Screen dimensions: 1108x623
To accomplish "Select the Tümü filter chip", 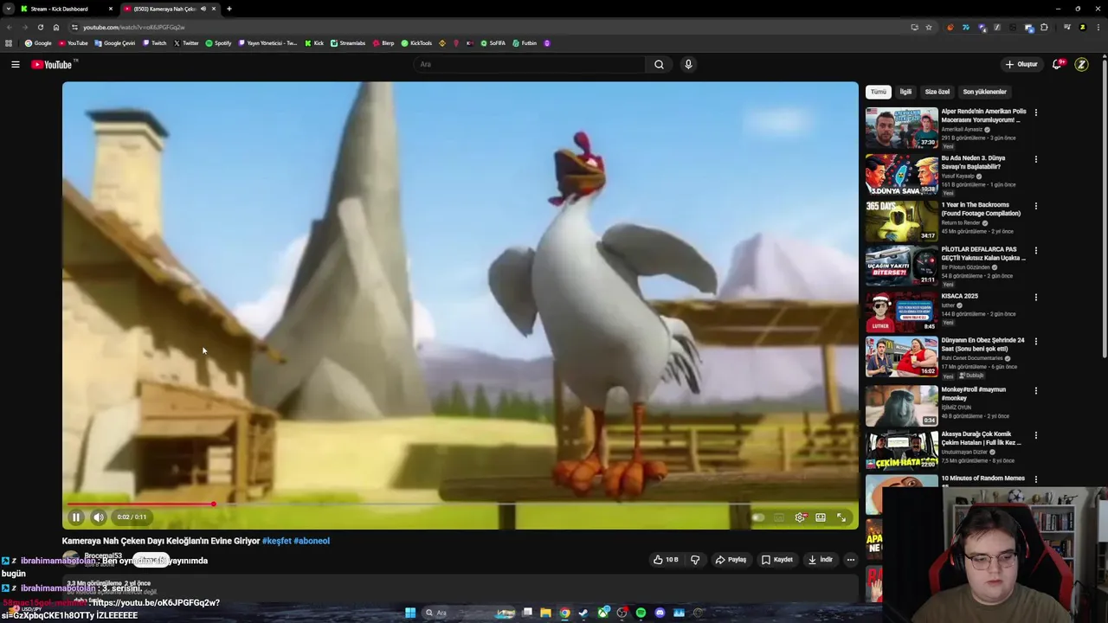I will coord(879,92).
